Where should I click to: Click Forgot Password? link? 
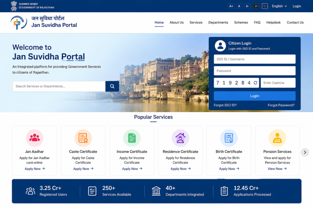281,105
